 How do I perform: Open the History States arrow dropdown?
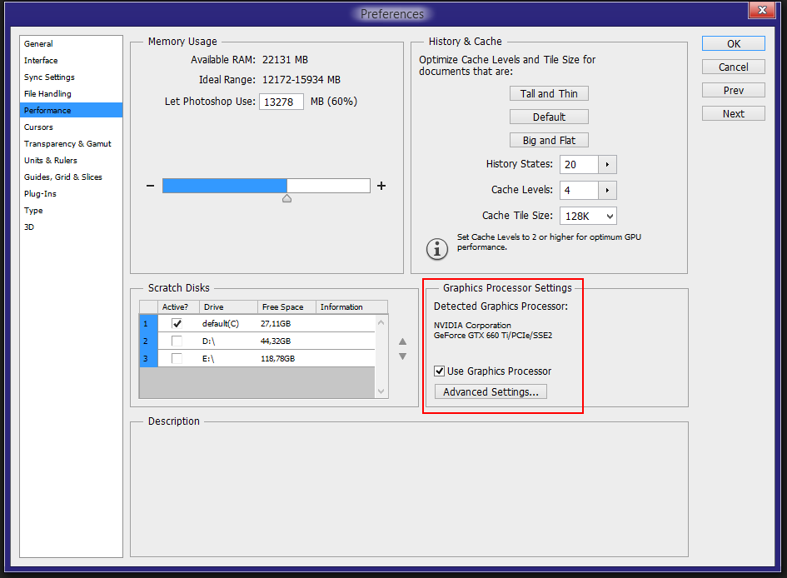click(607, 164)
